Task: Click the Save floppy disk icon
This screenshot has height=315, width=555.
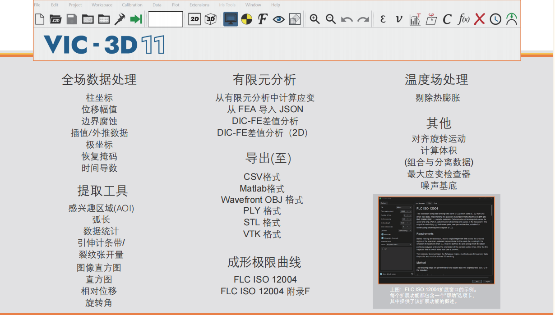Action: 71,19
